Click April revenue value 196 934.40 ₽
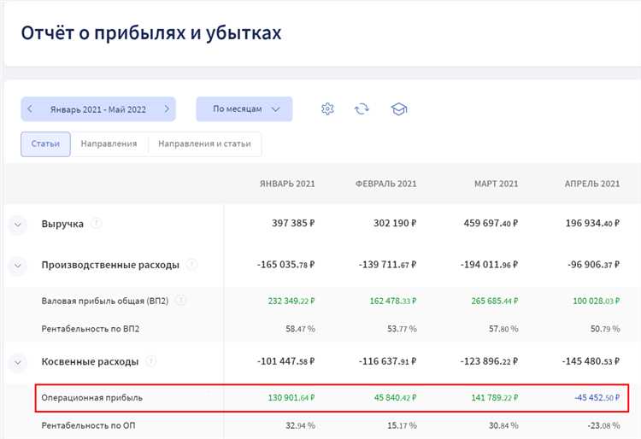Image resolution: width=641 pixels, height=439 pixels. click(593, 224)
